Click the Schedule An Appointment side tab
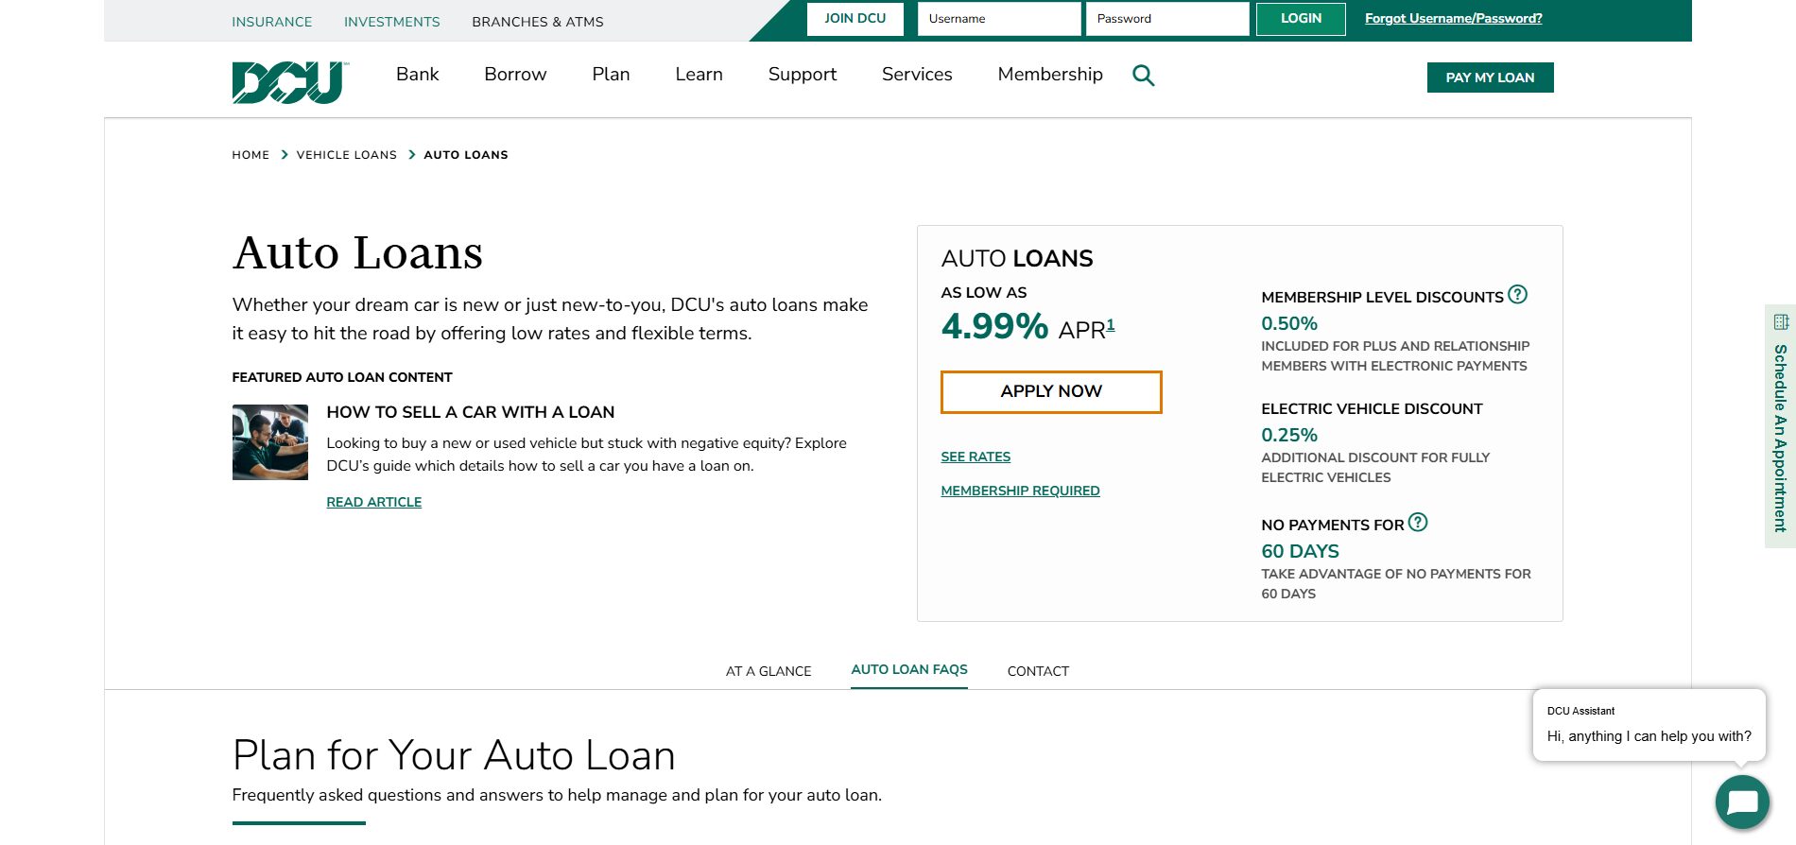 click(1780, 426)
